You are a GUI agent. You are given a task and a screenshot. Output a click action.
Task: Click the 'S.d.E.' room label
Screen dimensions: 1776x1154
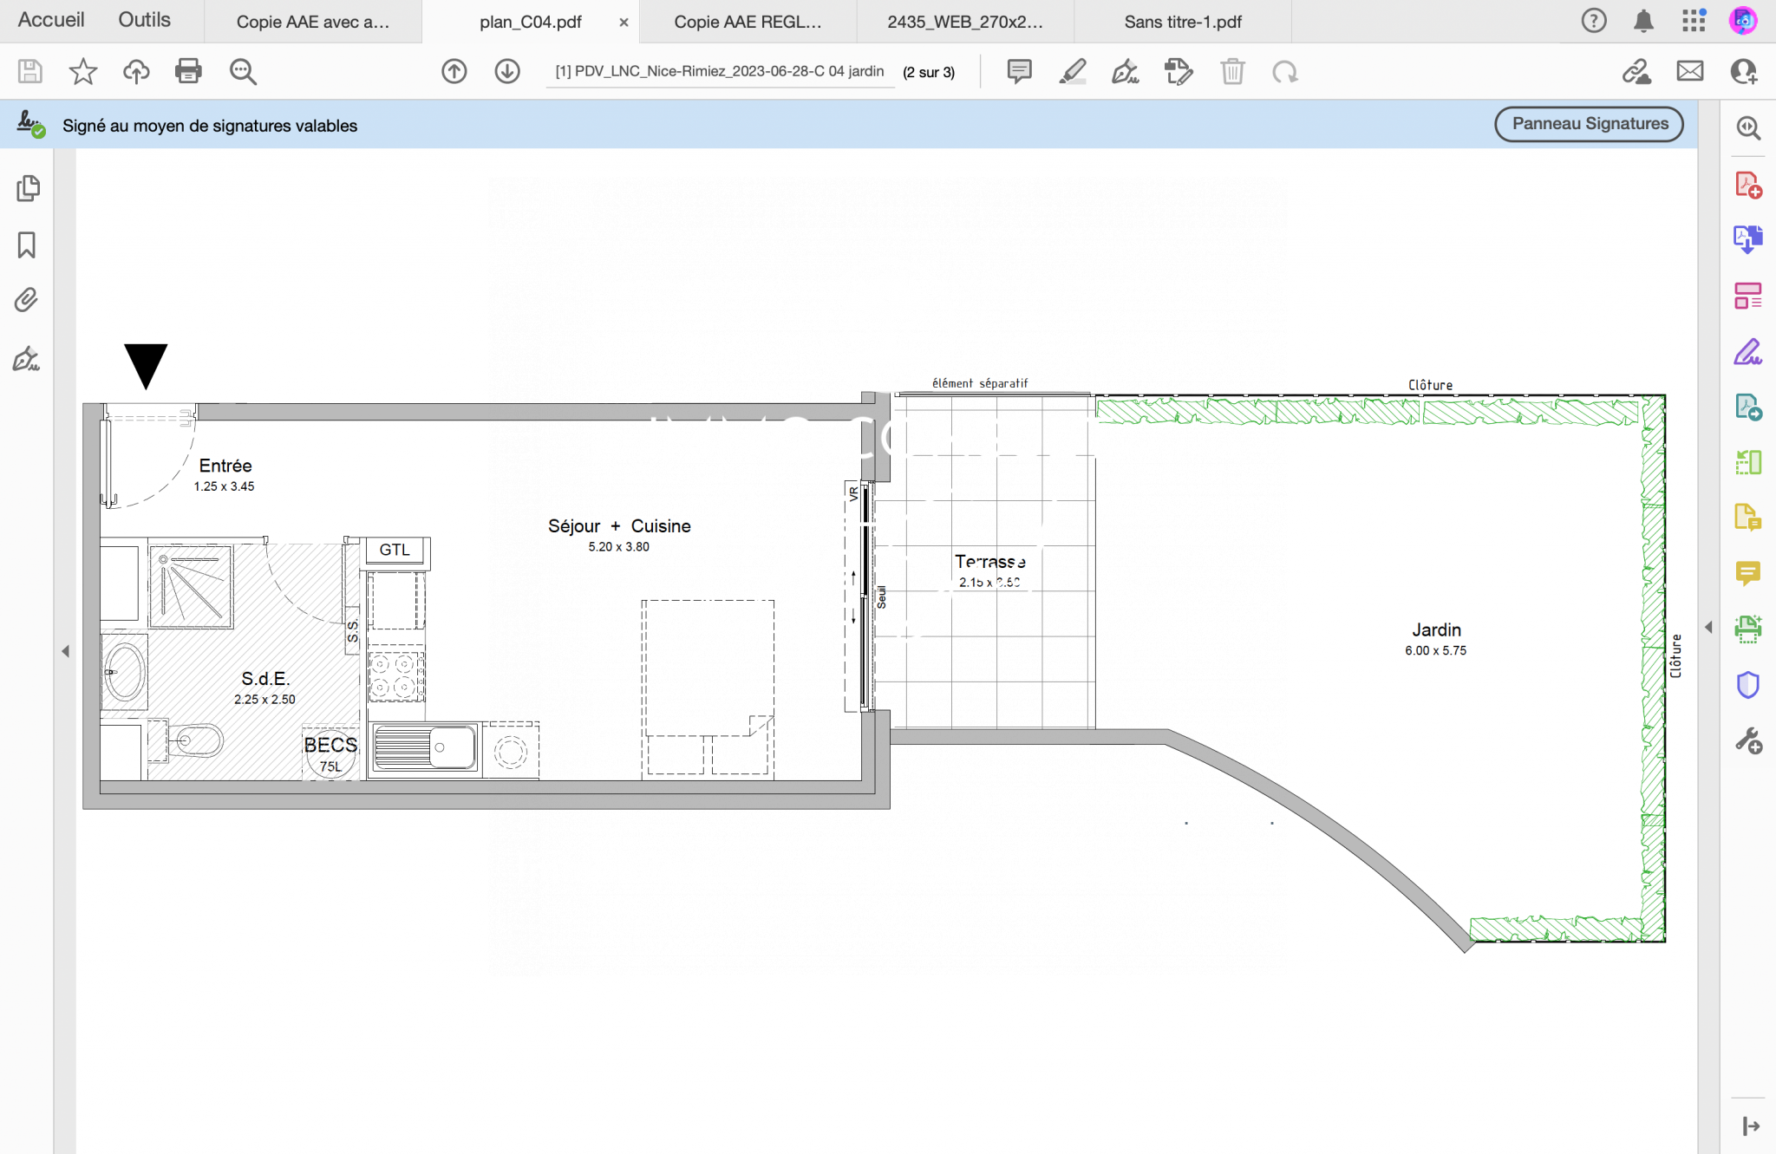(265, 679)
